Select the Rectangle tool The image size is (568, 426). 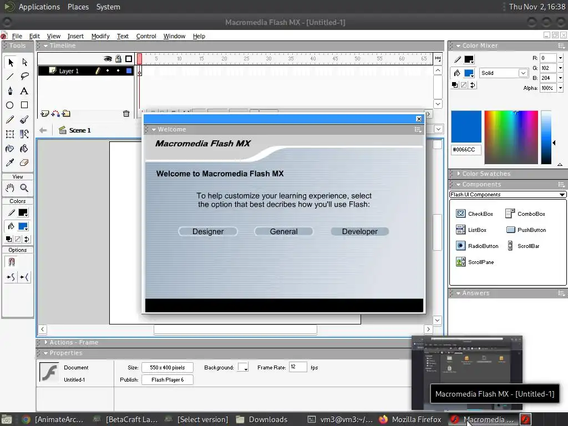[24, 105]
